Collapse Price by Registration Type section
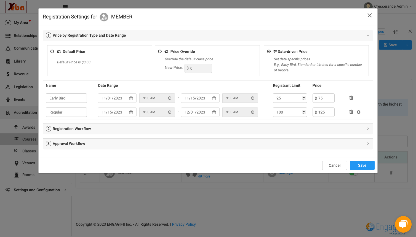Screen dimensions: 416x237 coord(208,35)
